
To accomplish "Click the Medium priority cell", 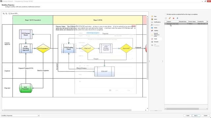I will tap(193, 24).
